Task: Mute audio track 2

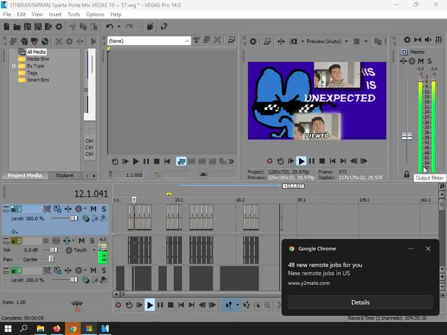Action: [x=82, y=241]
